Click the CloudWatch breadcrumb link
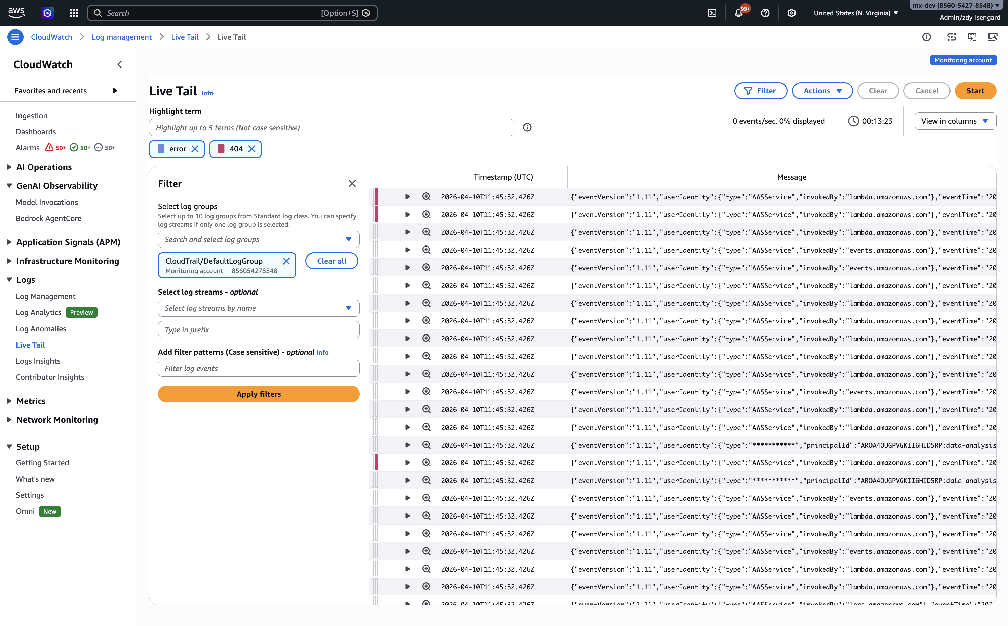The width and height of the screenshot is (1008, 626). tap(51, 37)
